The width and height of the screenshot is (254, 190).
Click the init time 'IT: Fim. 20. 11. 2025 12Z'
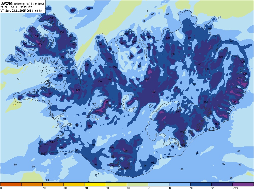(16, 7)
